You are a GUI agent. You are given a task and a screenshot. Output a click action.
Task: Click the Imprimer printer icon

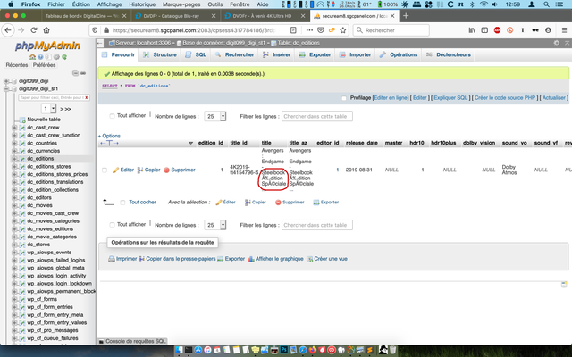click(112, 259)
